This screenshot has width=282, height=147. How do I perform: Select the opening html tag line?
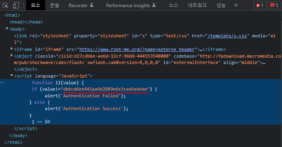(12, 15)
